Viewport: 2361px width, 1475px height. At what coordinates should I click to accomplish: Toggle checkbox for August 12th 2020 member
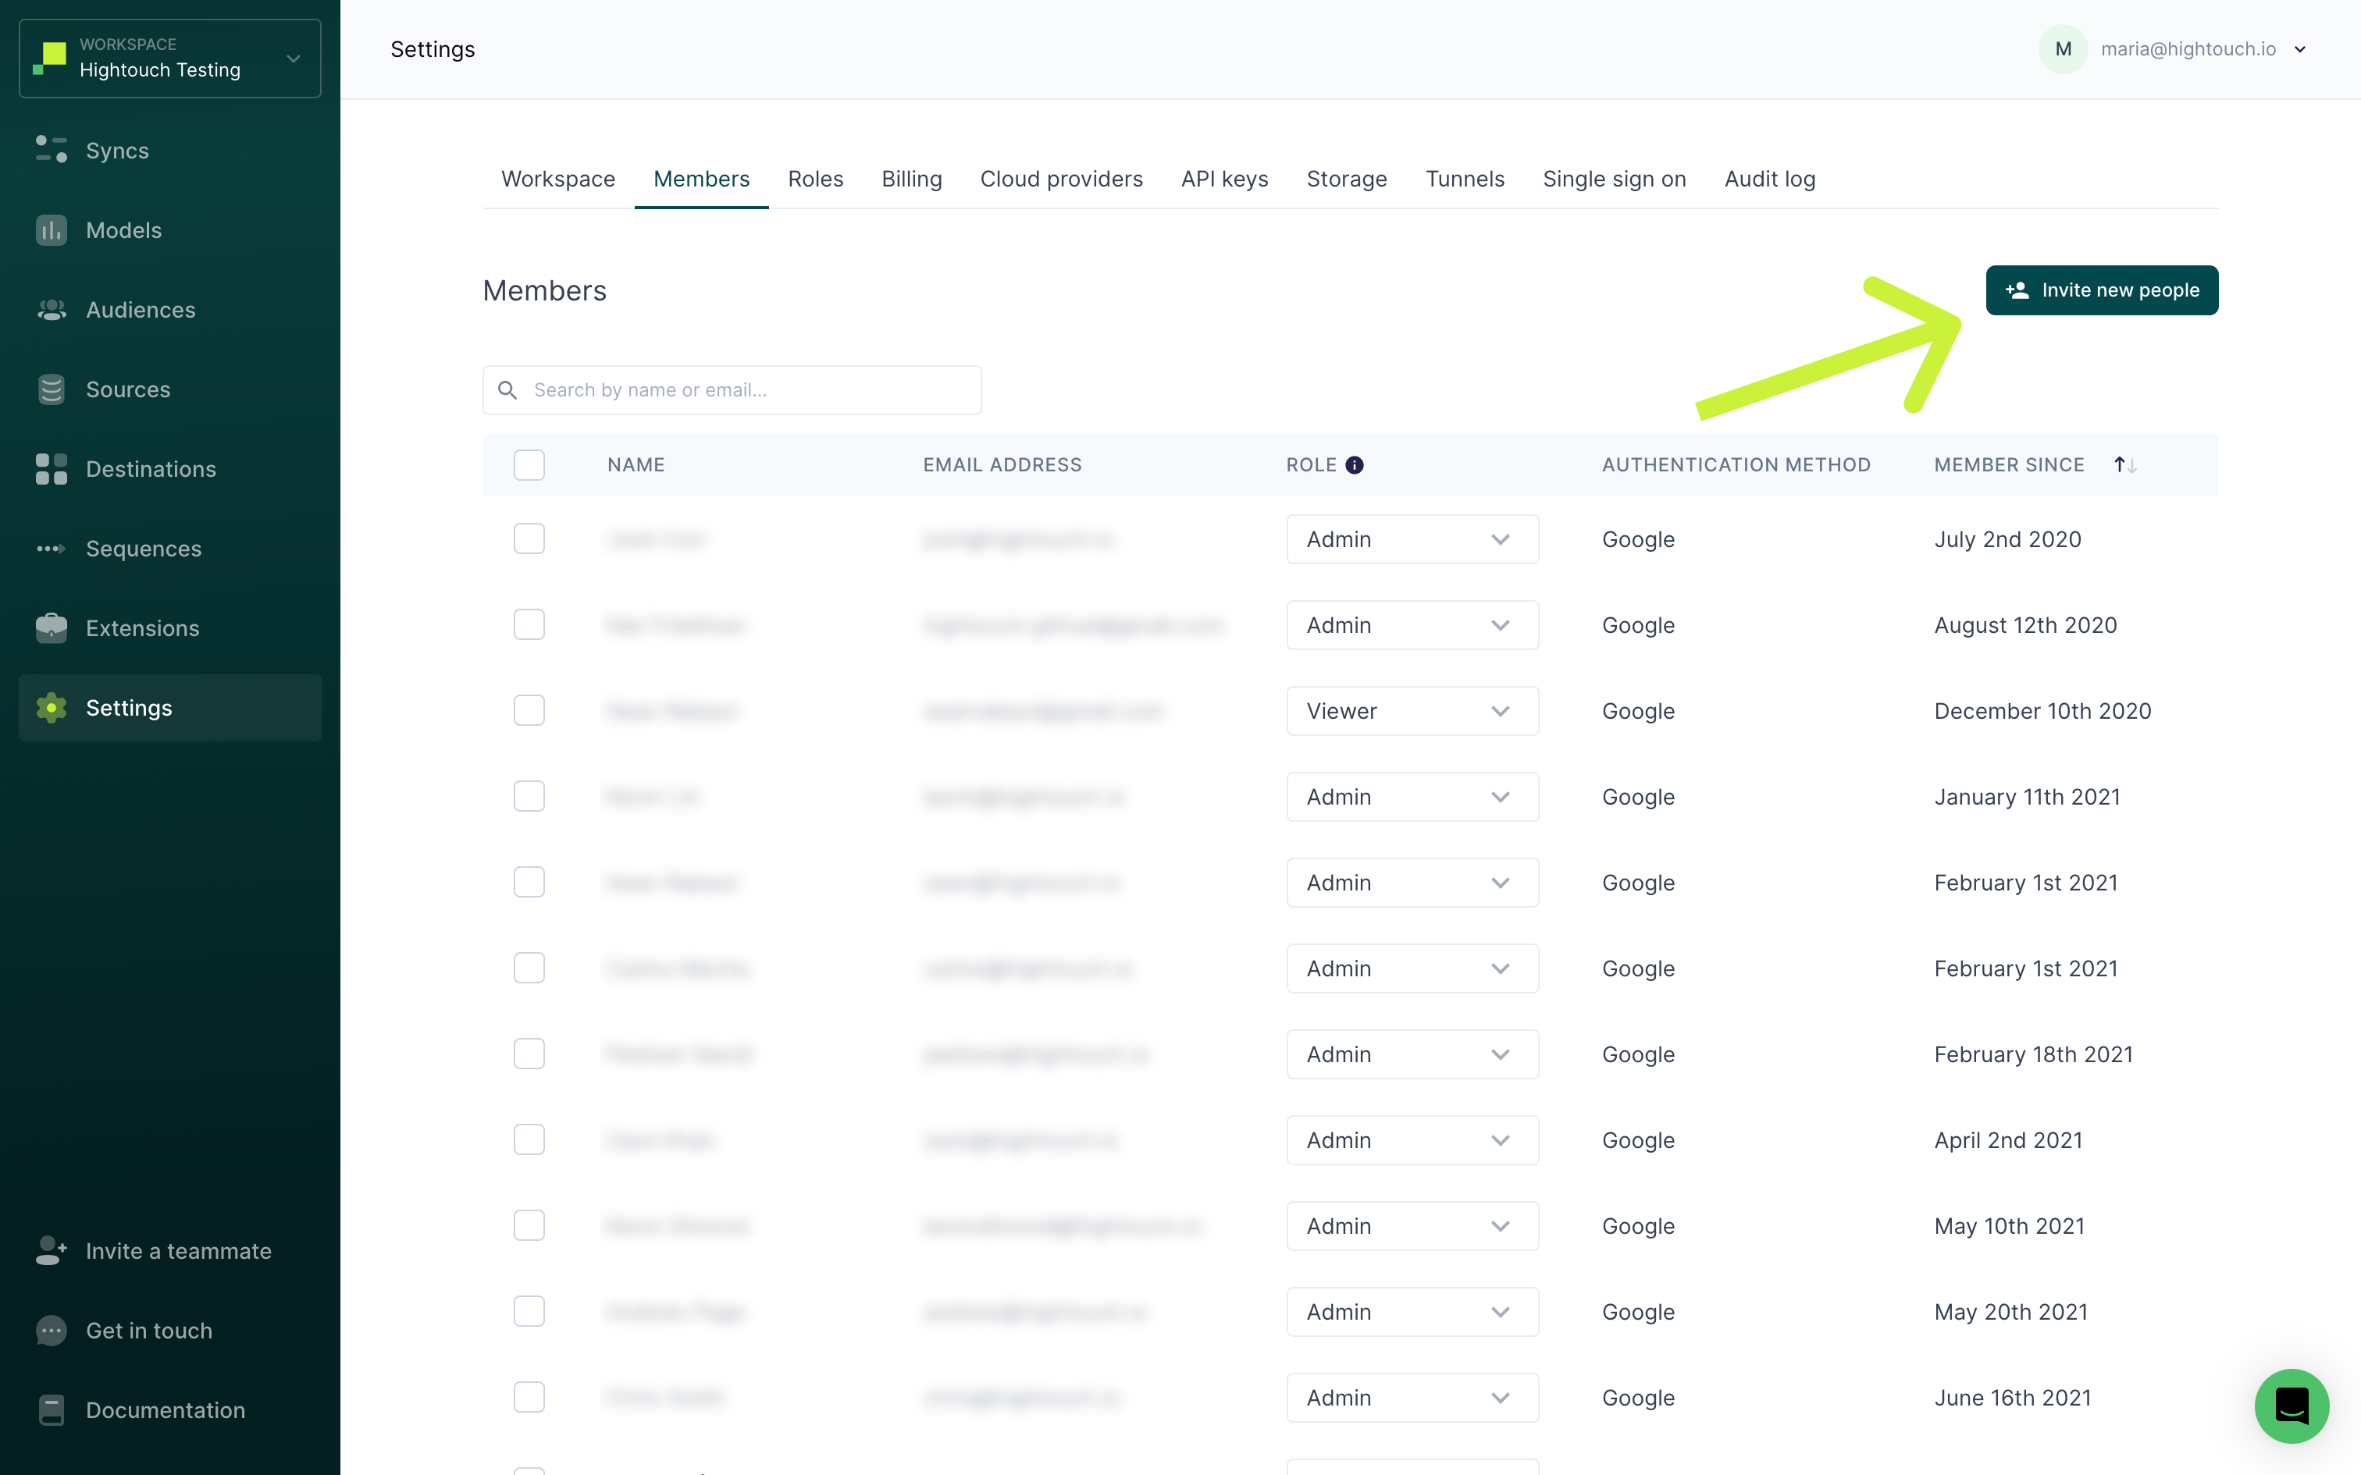pos(529,625)
